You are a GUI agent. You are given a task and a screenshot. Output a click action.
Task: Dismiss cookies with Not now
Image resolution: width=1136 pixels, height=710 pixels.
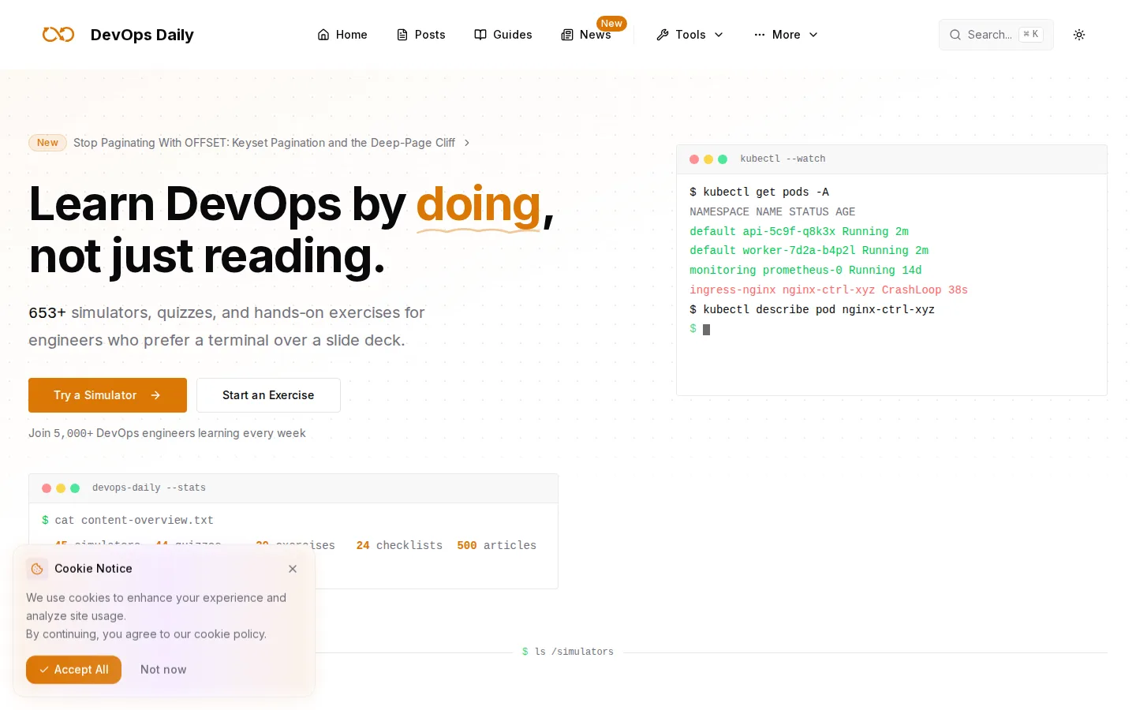[x=163, y=670]
